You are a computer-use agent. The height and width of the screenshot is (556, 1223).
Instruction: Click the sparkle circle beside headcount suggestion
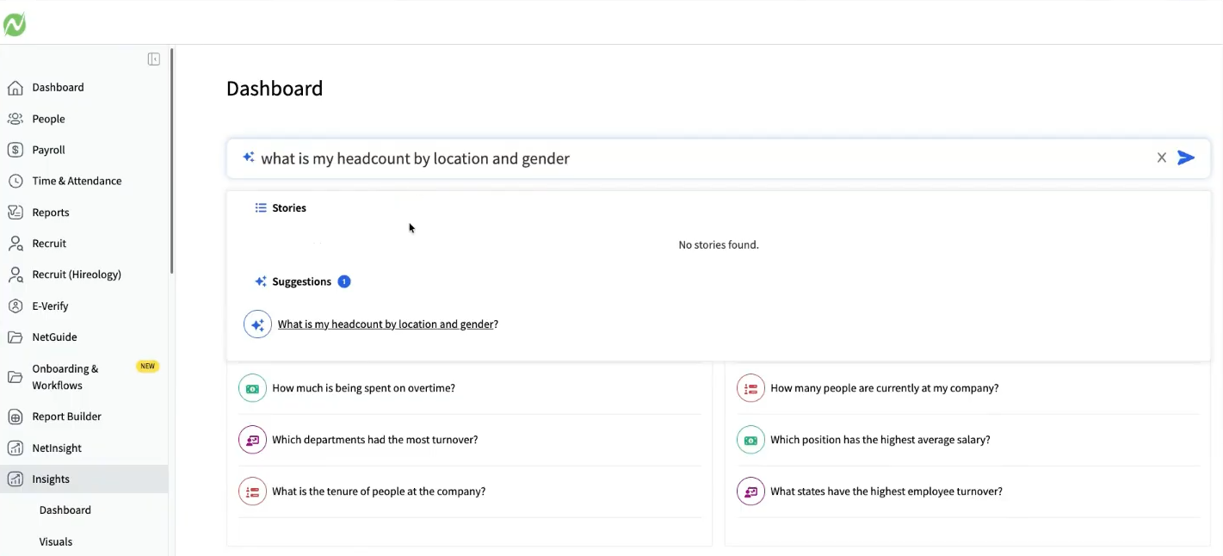257,324
